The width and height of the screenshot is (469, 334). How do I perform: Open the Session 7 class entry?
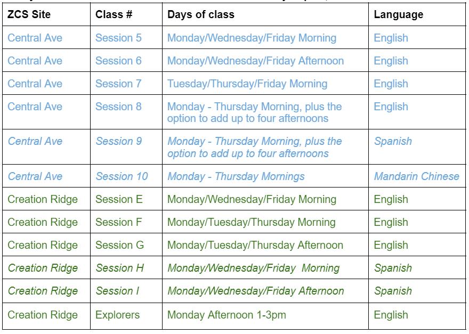click(x=118, y=84)
